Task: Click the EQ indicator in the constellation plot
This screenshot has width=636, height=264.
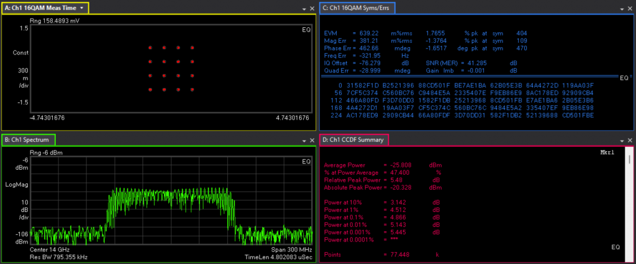Action: click(x=306, y=29)
